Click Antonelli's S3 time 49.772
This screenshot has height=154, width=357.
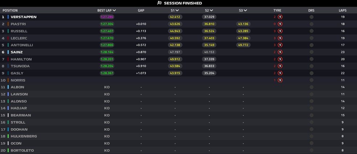243,45
